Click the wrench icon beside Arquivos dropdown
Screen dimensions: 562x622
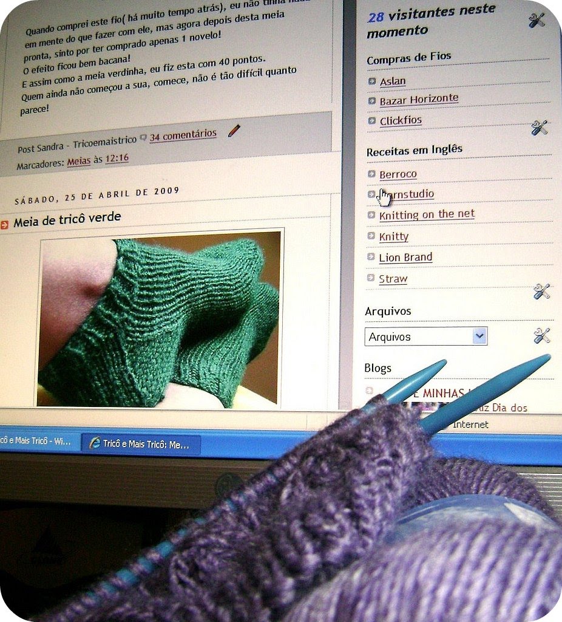tap(541, 335)
